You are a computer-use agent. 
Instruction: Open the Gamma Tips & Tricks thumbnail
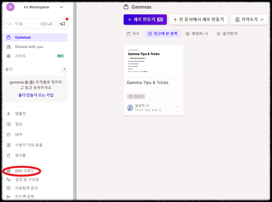point(153,60)
